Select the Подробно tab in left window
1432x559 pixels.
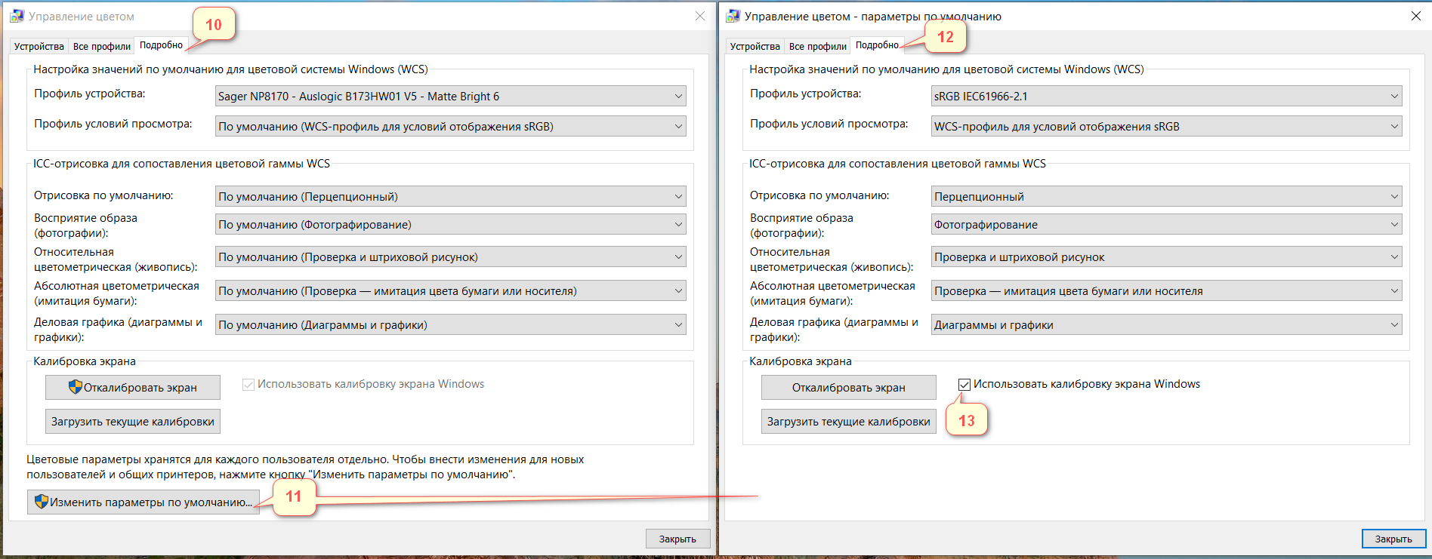[x=161, y=45]
